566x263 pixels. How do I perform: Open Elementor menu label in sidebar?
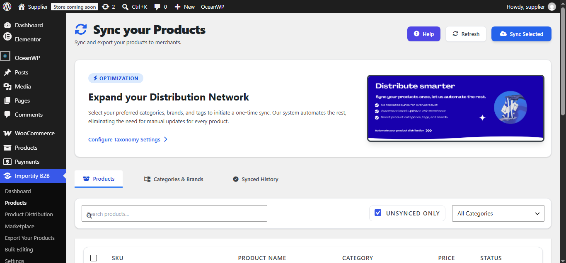28,39
